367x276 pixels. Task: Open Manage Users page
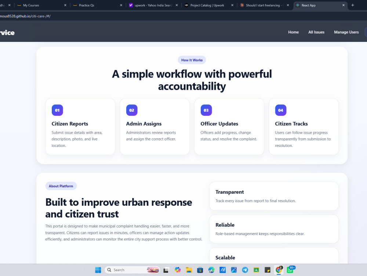(x=346, y=32)
